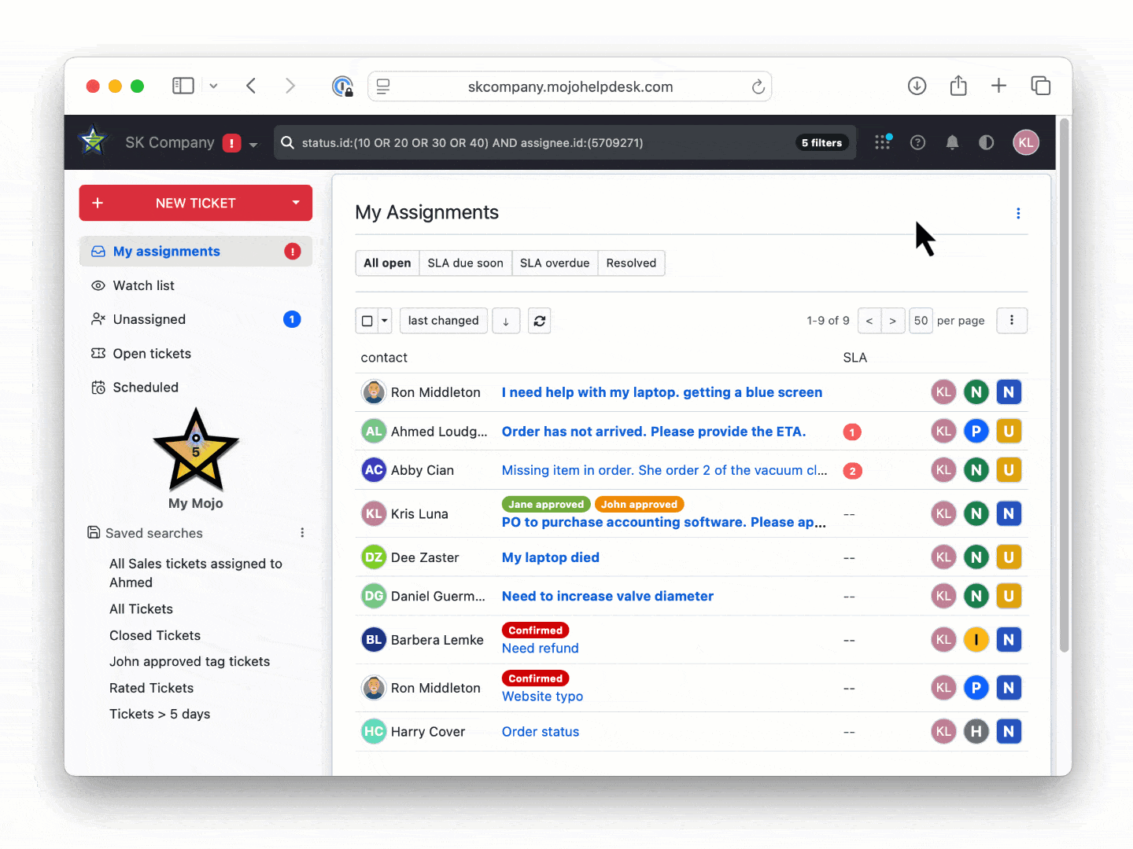Toggle the Safari sidebar button
The image size is (1133, 849).
pyautogui.click(x=183, y=86)
